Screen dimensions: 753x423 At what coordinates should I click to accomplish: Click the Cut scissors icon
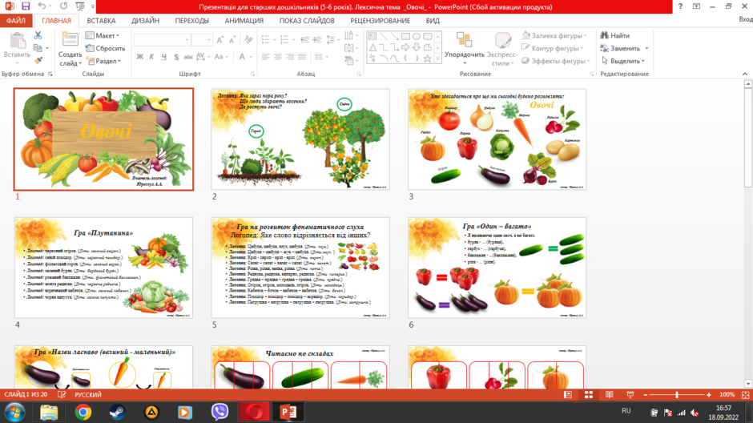(x=38, y=35)
